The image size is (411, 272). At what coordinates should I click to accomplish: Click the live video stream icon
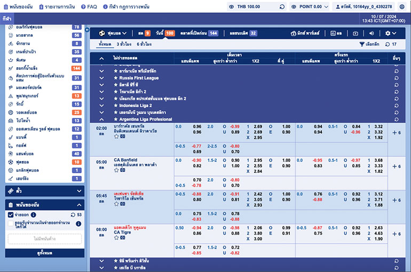356,33
